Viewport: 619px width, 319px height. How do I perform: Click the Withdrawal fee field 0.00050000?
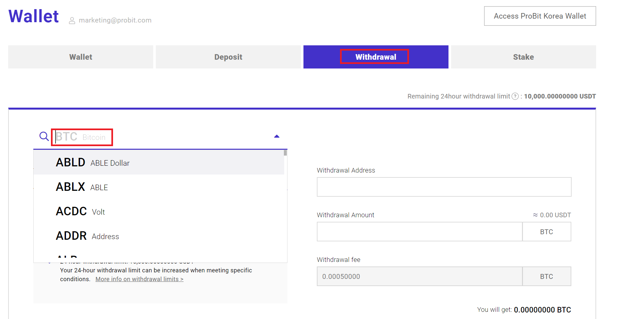tap(419, 276)
